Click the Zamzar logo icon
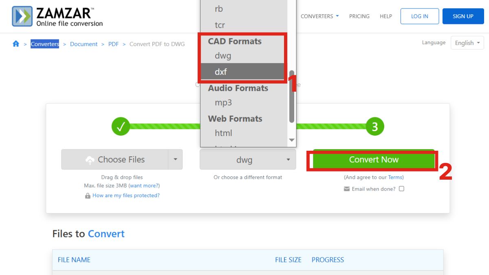The image size is (489, 275). click(22, 16)
